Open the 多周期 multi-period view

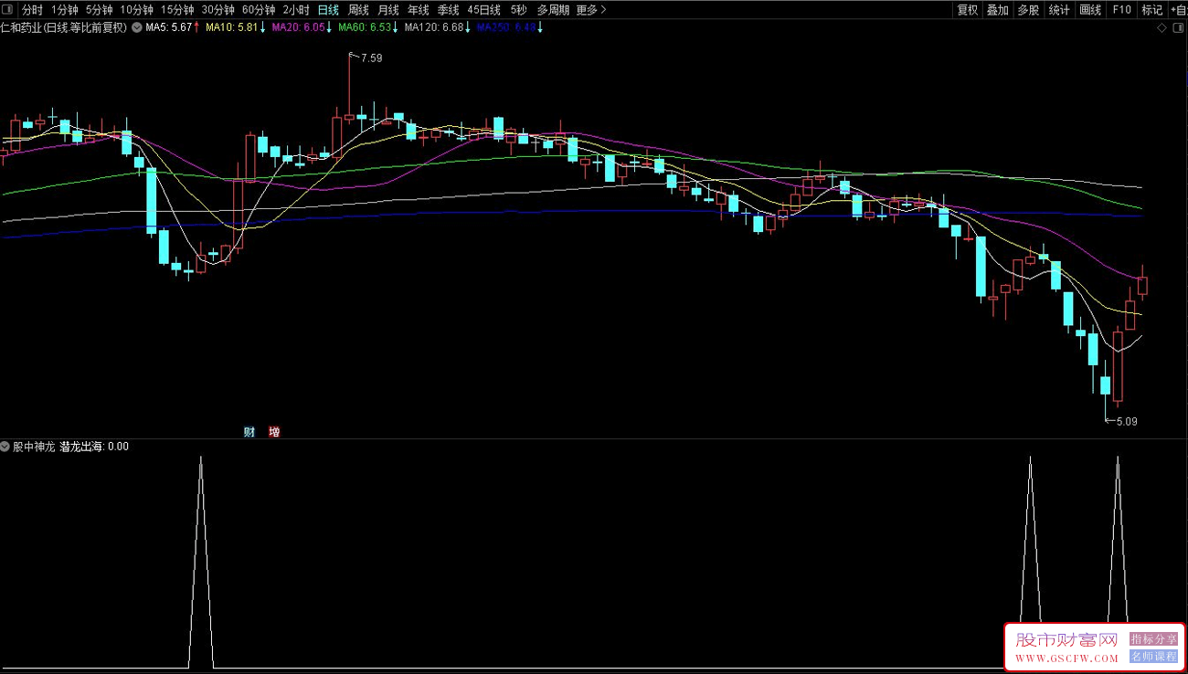tap(553, 10)
